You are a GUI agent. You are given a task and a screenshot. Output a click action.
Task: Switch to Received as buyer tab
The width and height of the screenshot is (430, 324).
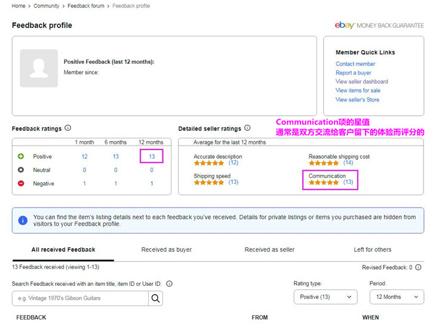(x=167, y=249)
